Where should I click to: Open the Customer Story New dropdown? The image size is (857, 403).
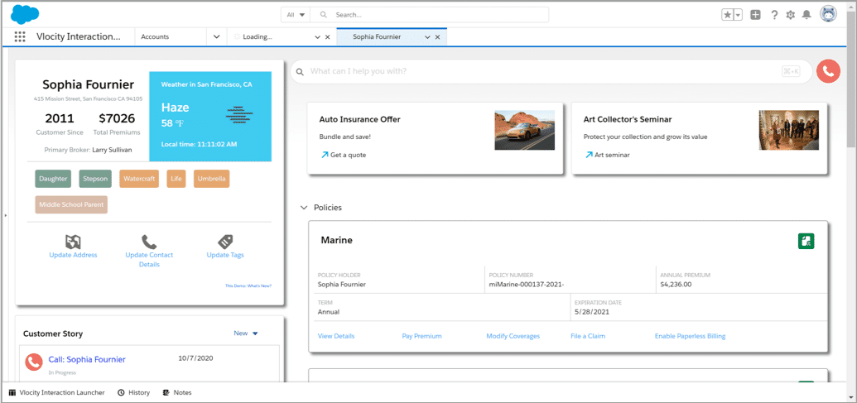[x=246, y=333]
